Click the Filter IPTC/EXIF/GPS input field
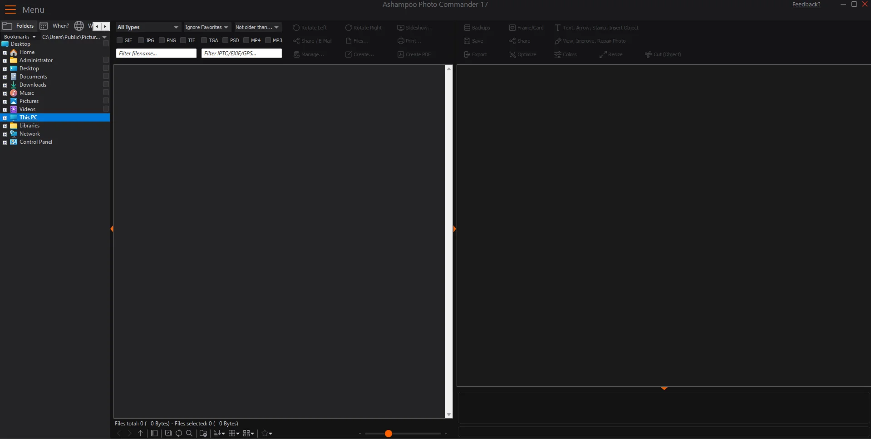Viewport: 871px width, 439px height. coord(241,54)
